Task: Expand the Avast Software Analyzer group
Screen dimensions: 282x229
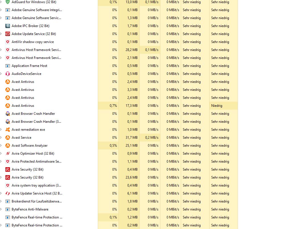Action: click(x=1, y=145)
